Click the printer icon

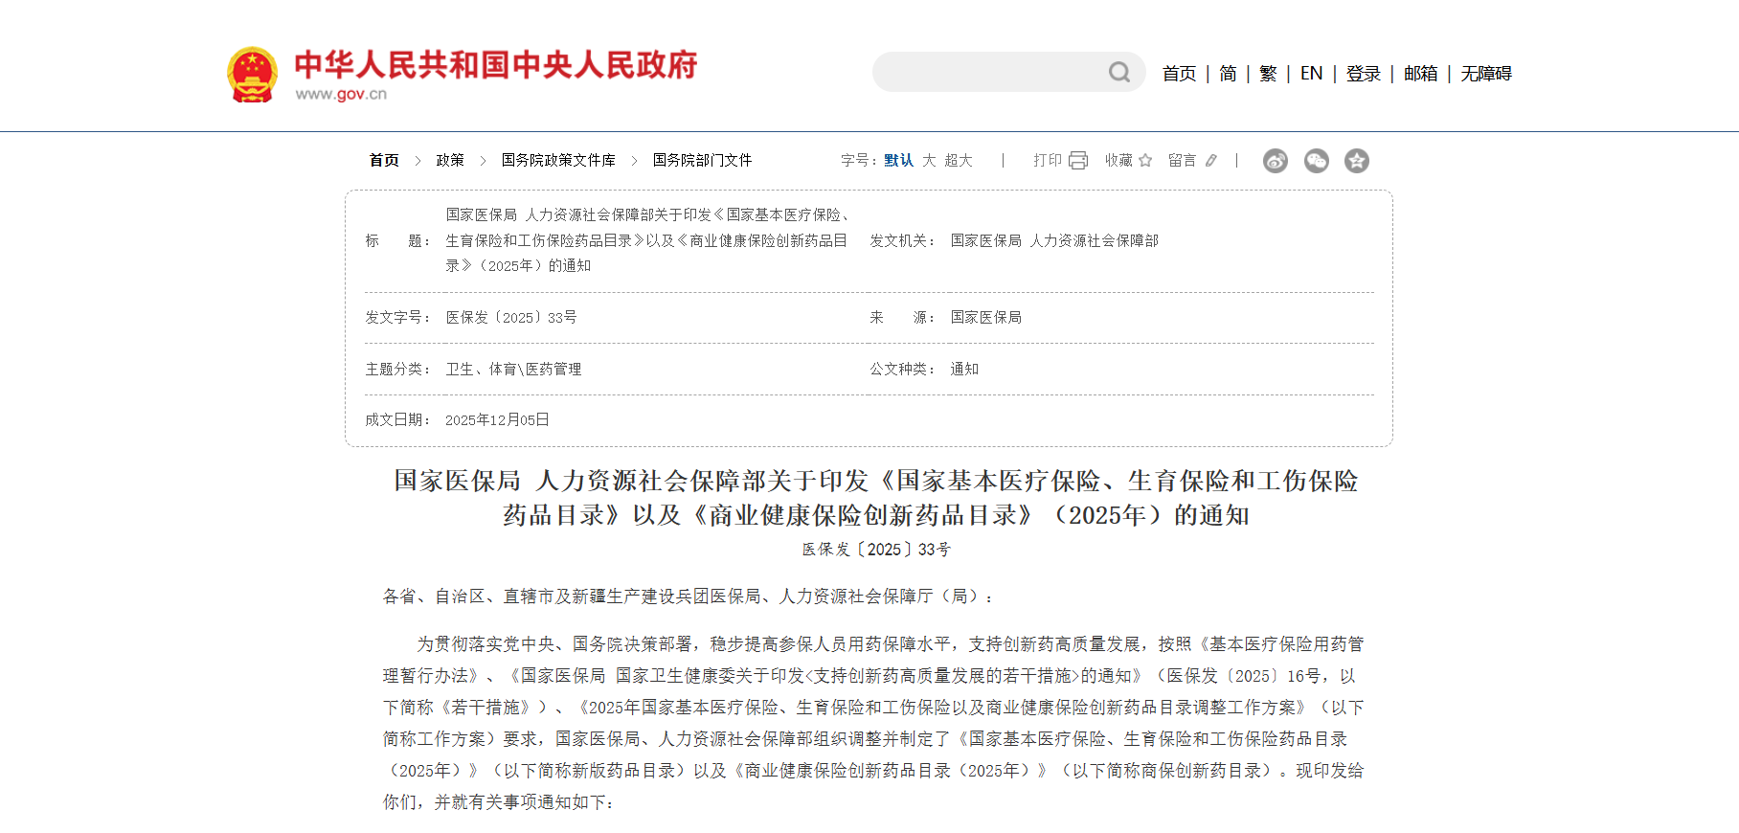1078,160
